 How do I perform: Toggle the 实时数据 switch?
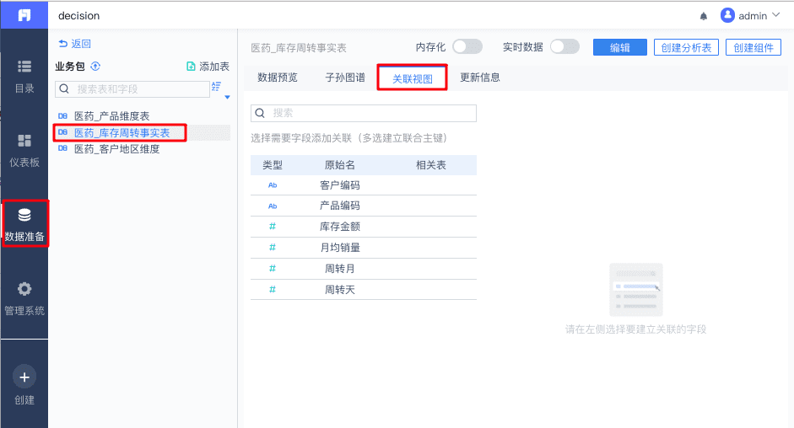pos(564,47)
